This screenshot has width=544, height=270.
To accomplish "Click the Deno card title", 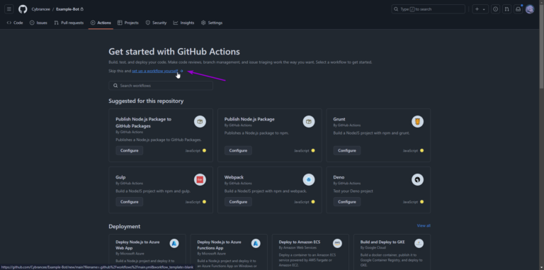I will coord(339,177).
